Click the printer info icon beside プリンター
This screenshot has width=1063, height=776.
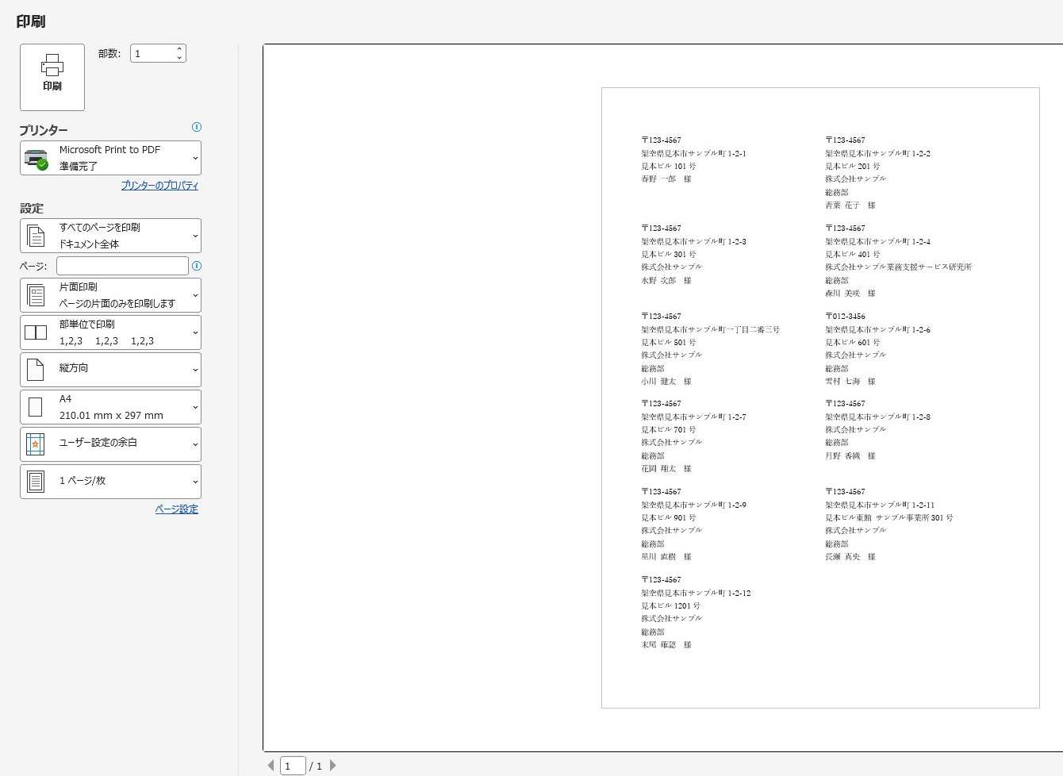coord(197,127)
